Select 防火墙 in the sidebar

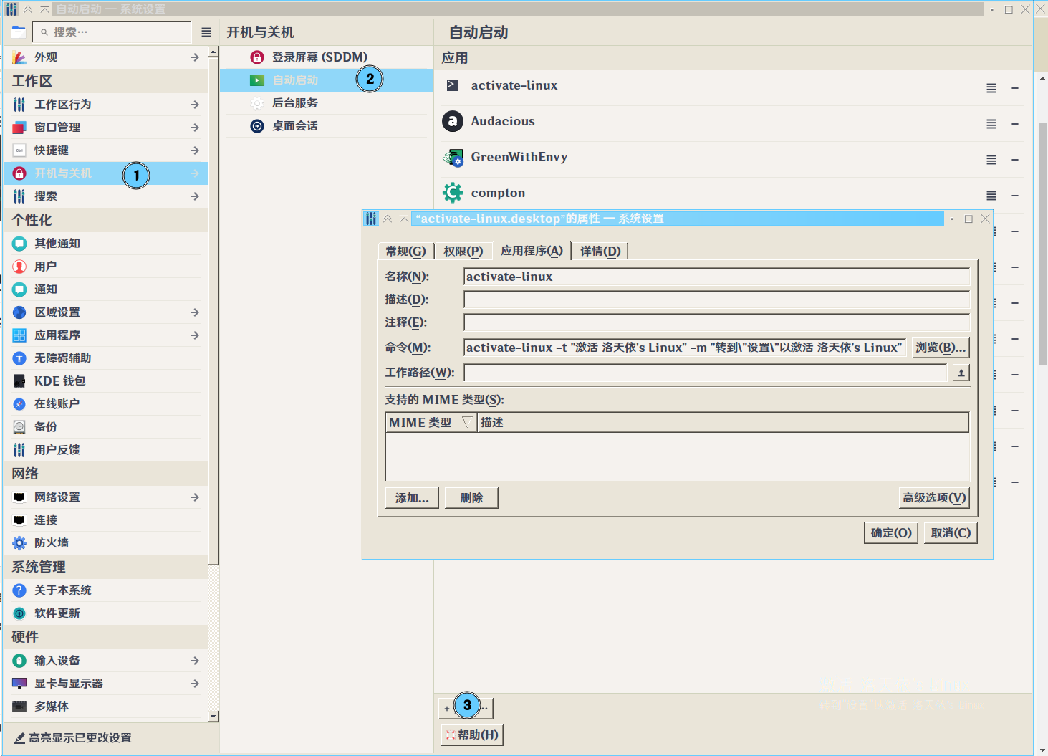pos(52,543)
